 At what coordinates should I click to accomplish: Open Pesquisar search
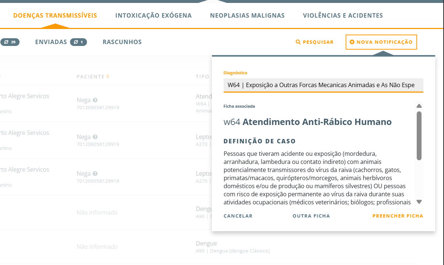click(315, 42)
